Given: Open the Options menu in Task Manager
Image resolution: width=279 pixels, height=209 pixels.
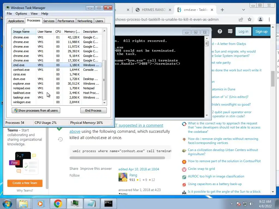Looking at the screenshot, I should (x=21, y=14).
